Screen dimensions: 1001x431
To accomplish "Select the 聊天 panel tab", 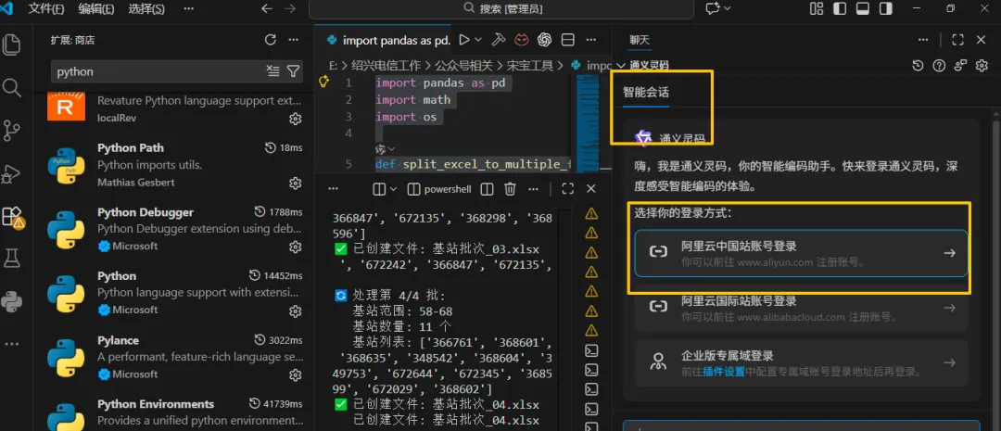I will 640,40.
